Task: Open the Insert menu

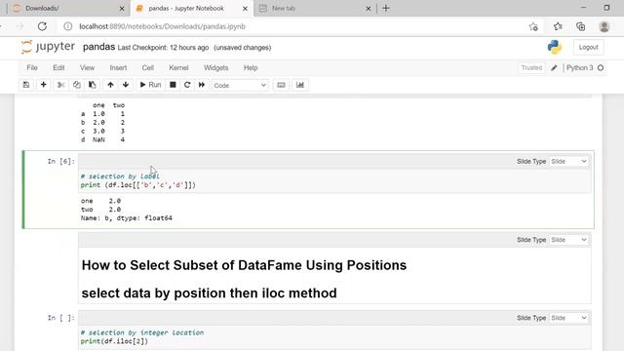Action: [118, 67]
